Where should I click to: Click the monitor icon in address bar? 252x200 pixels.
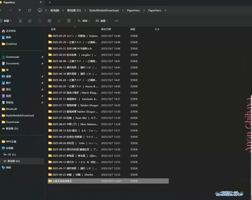tap(40, 10)
